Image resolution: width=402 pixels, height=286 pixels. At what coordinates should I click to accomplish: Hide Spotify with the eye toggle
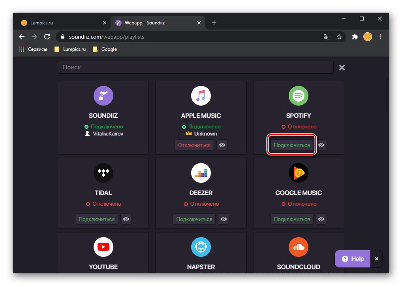point(321,145)
